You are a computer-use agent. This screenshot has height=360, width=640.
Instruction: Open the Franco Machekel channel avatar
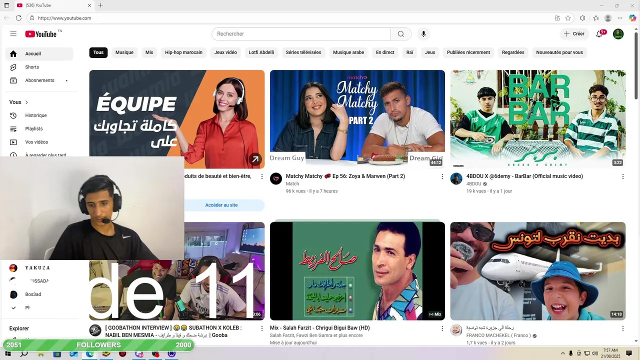coord(456,330)
